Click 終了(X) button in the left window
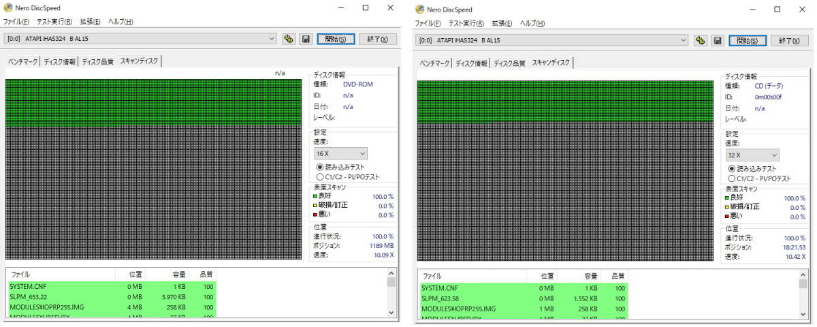 pyautogui.click(x=377, y=39)
